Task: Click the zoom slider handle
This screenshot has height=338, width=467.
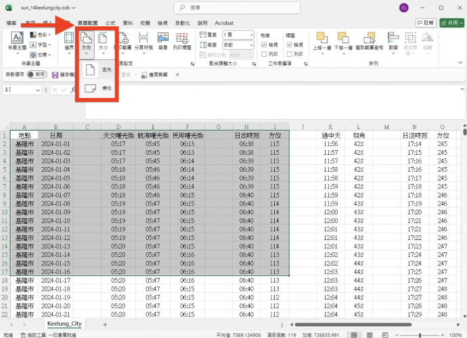Action: pyautogui.click(x=420, y=335)
